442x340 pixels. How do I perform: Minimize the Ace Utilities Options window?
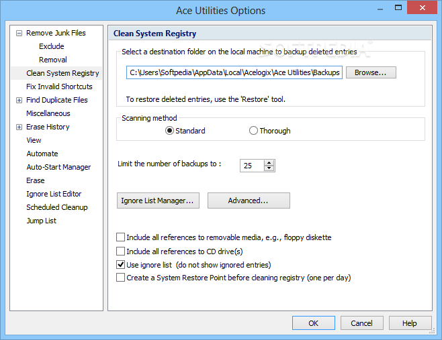point(380,9)
